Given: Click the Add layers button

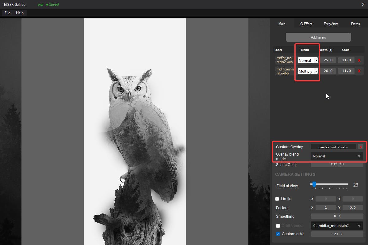Looking at the screenshot, I should point(318,37).
